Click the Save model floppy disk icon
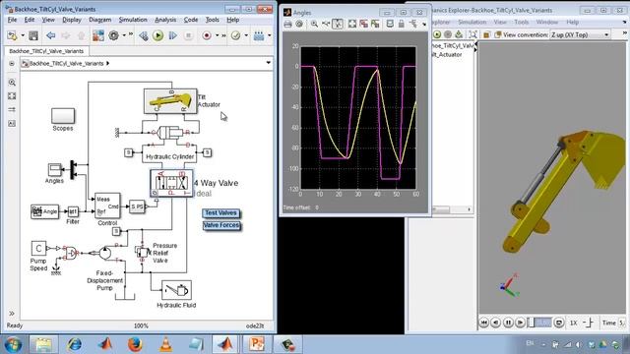The width and height of the screenshot is (630, 354). click(x=33, y=35)
